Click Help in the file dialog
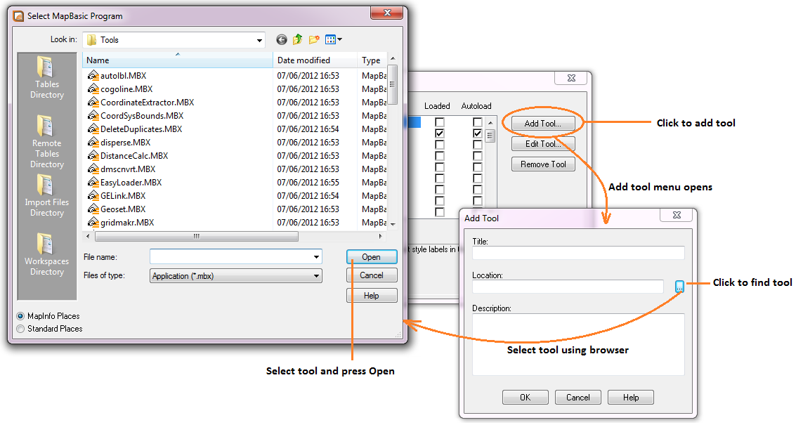This screenshot has height=432, width=803. [371, 296]
